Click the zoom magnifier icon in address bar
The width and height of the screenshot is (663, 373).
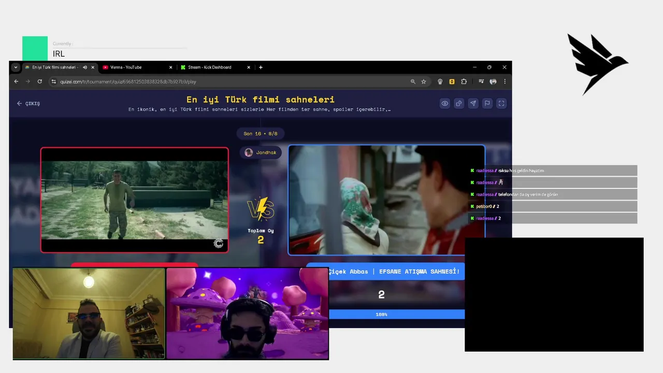point(413,81)
